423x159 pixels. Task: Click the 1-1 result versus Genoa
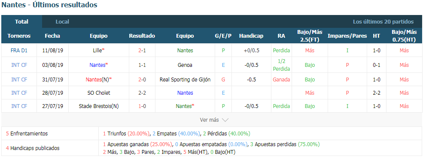[x=142, y=65]
